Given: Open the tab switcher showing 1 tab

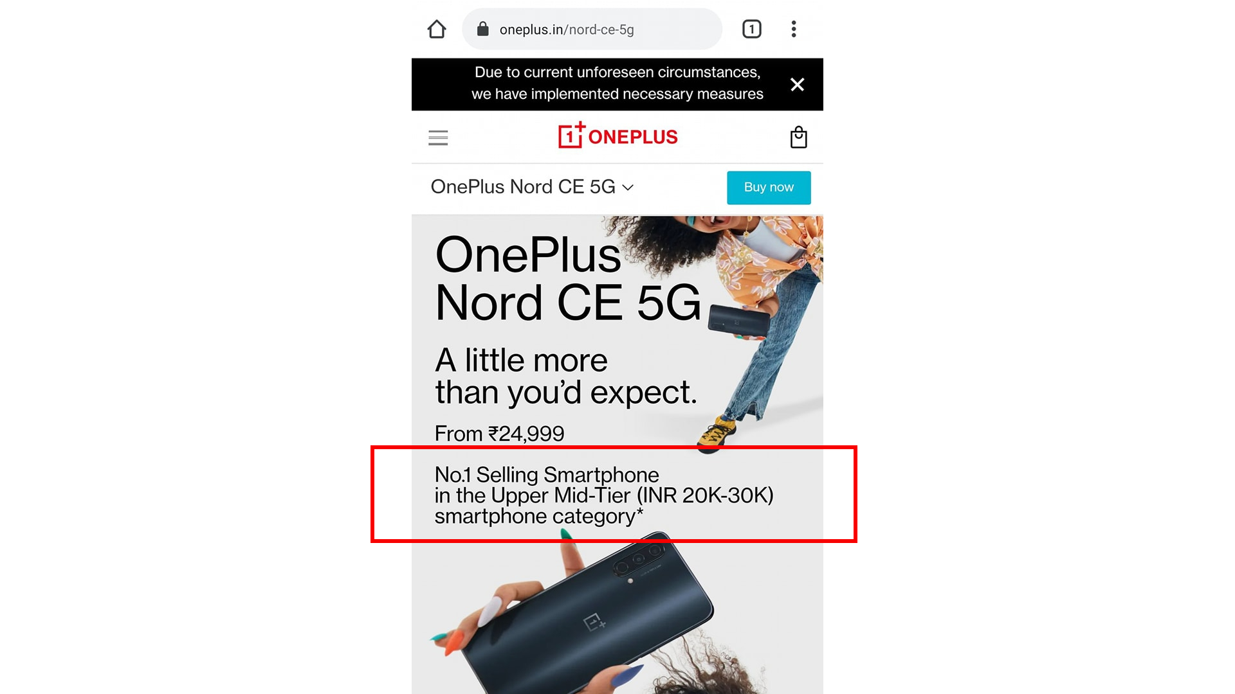Looking at the screenshot, I should click(x=751, y=29).
